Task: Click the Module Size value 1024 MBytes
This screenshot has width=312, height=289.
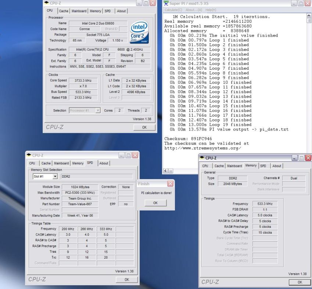Action: pos(80,187)
